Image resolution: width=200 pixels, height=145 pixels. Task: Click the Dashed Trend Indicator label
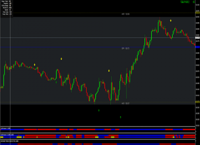[x=9, y=141]
